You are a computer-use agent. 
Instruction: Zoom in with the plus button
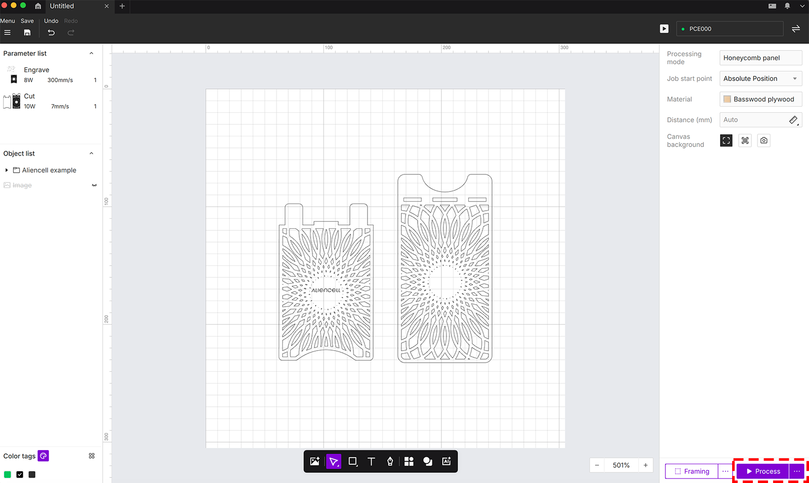[646, 465]
